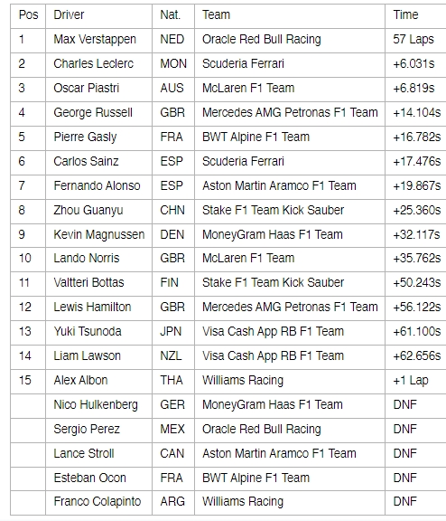Select the Max Verstappen driver cell

pyautogui.click(x=98, y=41)
